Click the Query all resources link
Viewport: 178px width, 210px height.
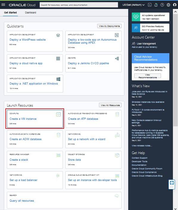(22, 201)
